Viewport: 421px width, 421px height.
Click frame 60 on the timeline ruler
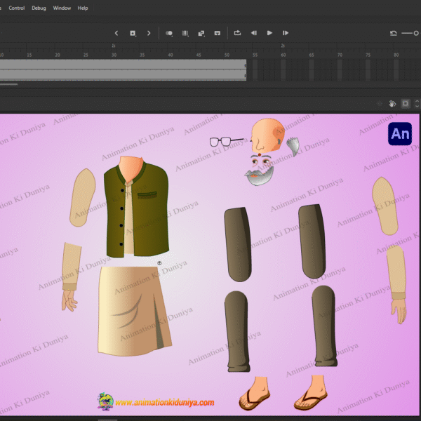pos(283,55)
